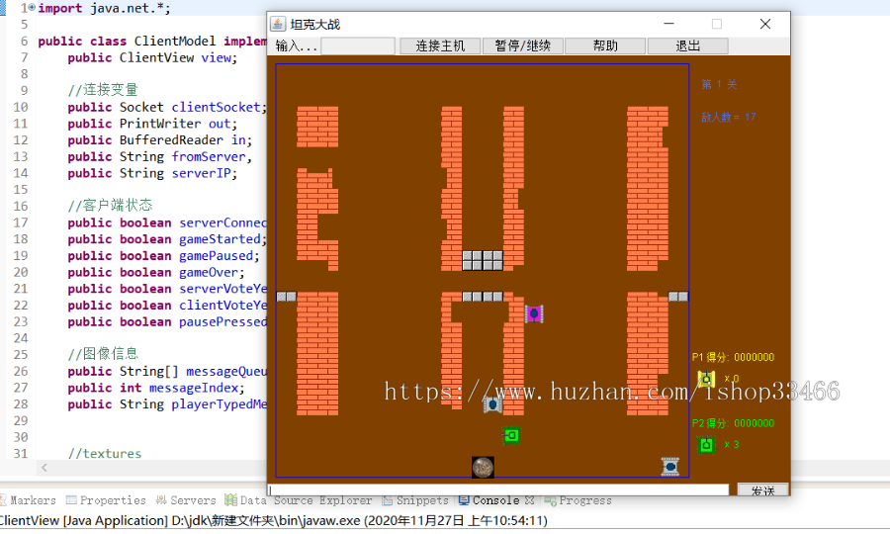
Task: Click the 敌人数 = 17 enemy count
Action: pos(728,118)
